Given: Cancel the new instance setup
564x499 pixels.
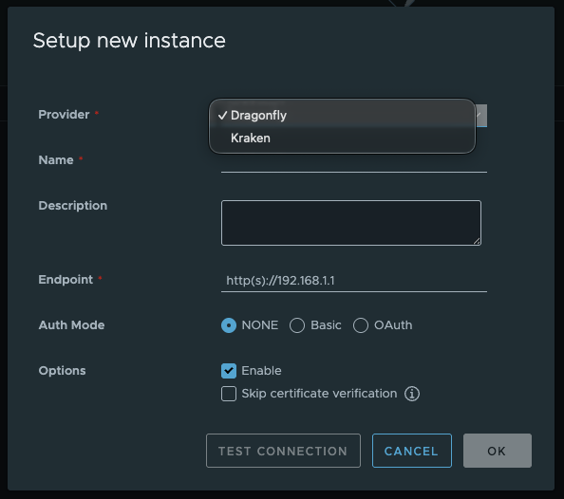Looking at the screenshot, I should 412,451.
